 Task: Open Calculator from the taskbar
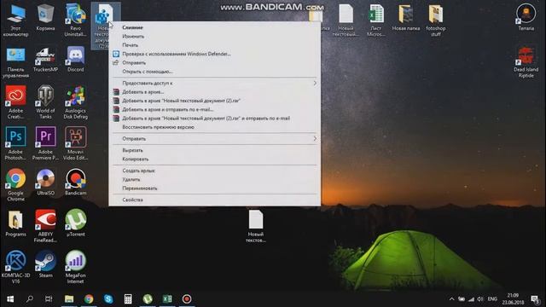(x=128, y=299)
